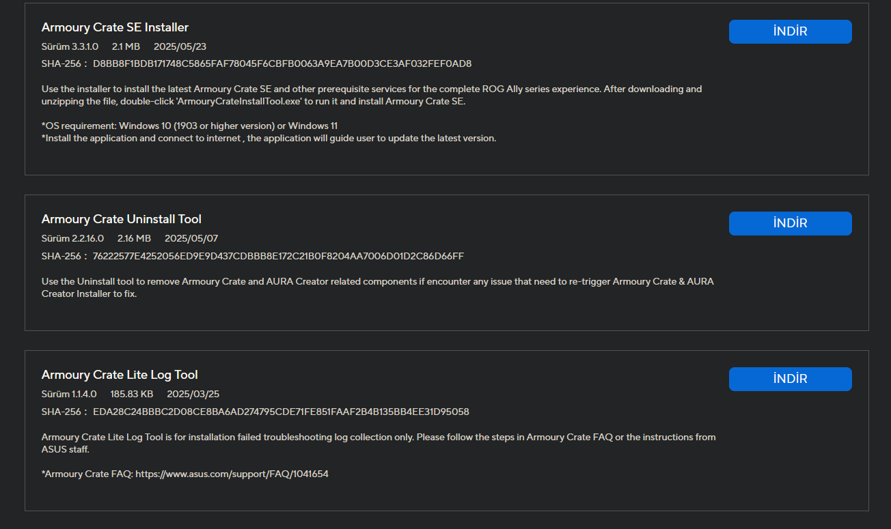Download the Armoury Crate SE Installer

790,31
